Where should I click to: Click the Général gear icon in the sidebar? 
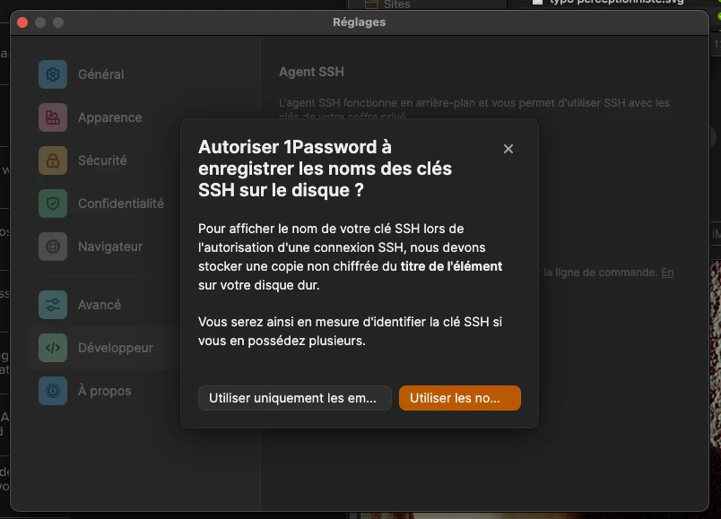(x=53, y=74)
